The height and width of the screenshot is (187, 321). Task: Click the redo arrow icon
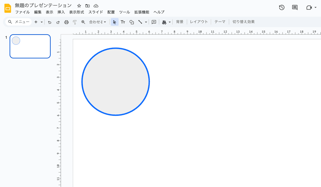click(58, 22)
